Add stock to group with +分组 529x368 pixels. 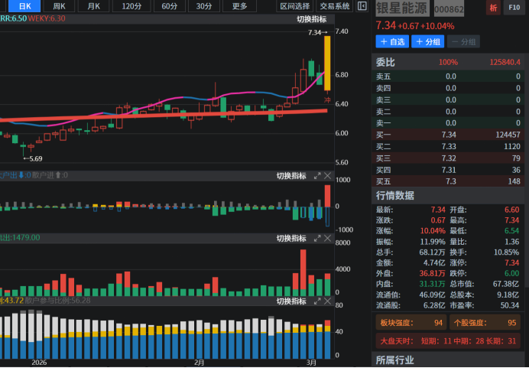428,41
